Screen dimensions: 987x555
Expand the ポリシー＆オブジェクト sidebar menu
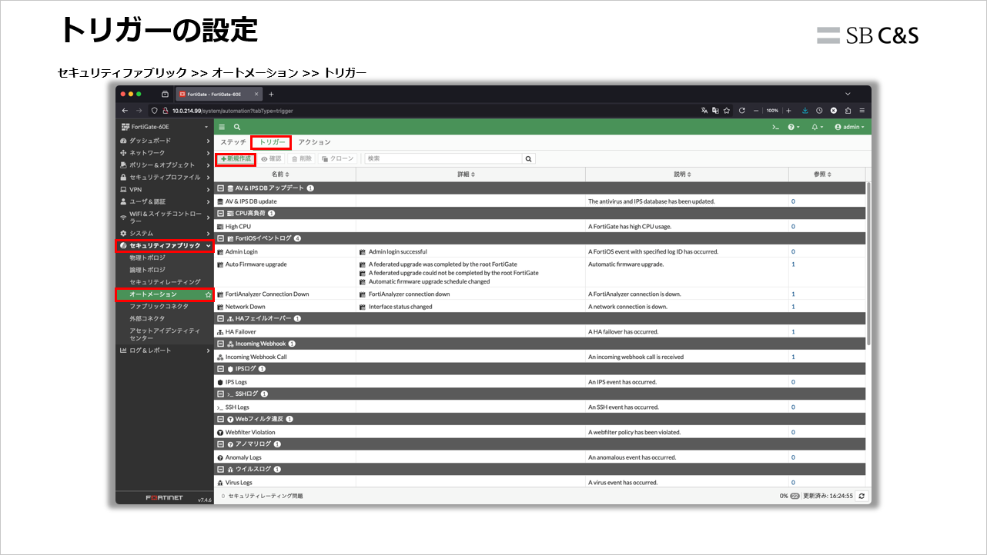(164, 165)
